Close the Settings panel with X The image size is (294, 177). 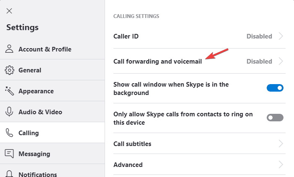(x=9, y=11)
